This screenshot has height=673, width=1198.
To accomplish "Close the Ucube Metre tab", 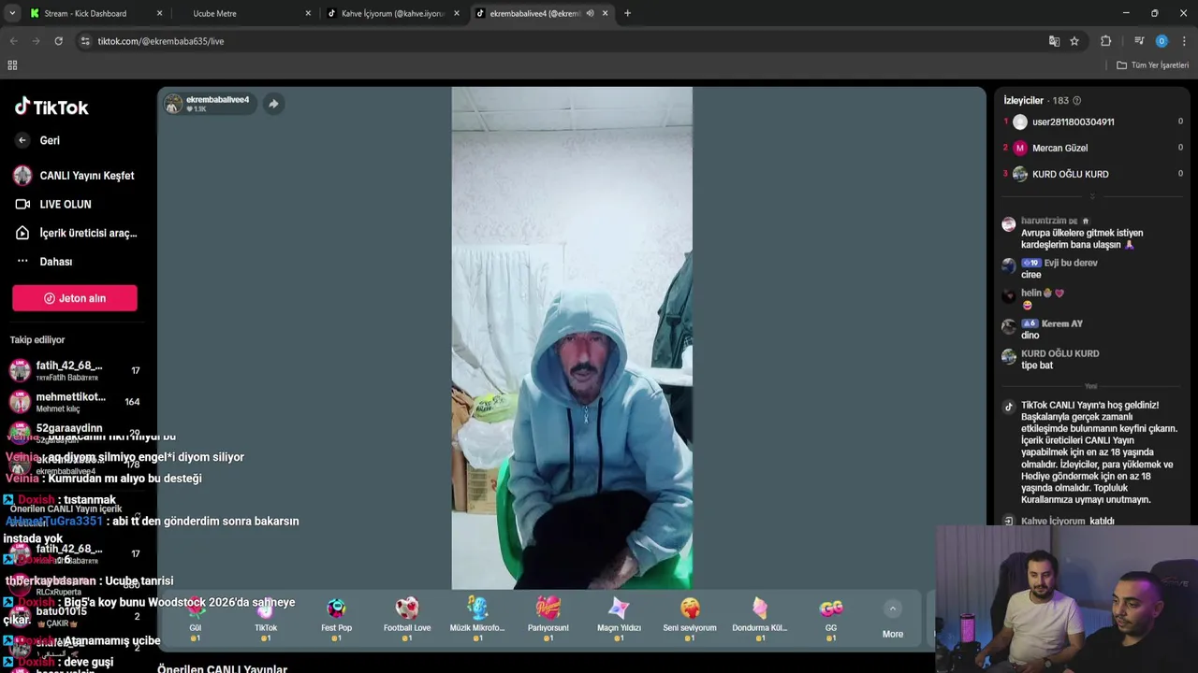I will (x=308, y=13).
